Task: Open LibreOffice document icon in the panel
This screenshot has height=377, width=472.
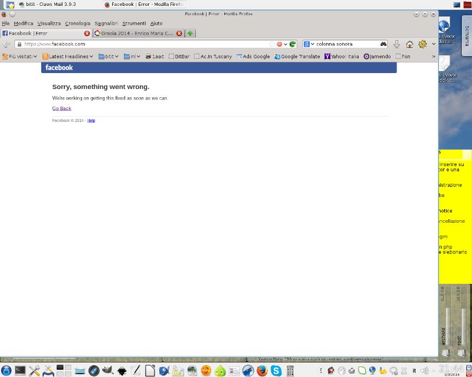Action: [x=150, y=371]
